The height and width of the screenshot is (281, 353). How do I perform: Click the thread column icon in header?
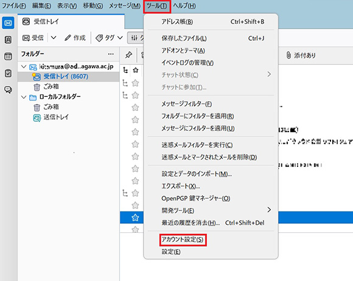125,70
